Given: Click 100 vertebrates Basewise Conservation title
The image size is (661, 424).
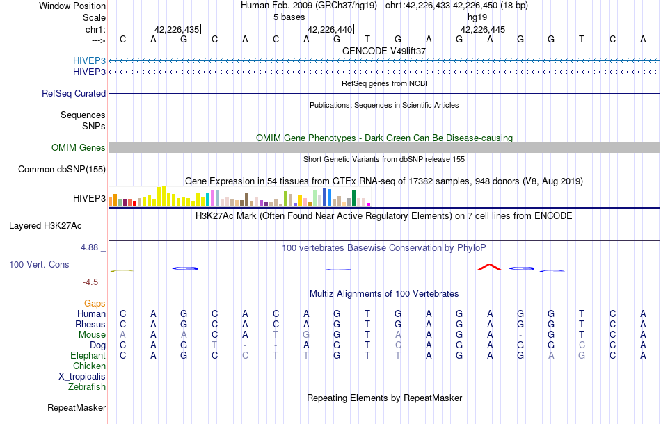Looking at the screenshot, I should click(x=384, y=247).
